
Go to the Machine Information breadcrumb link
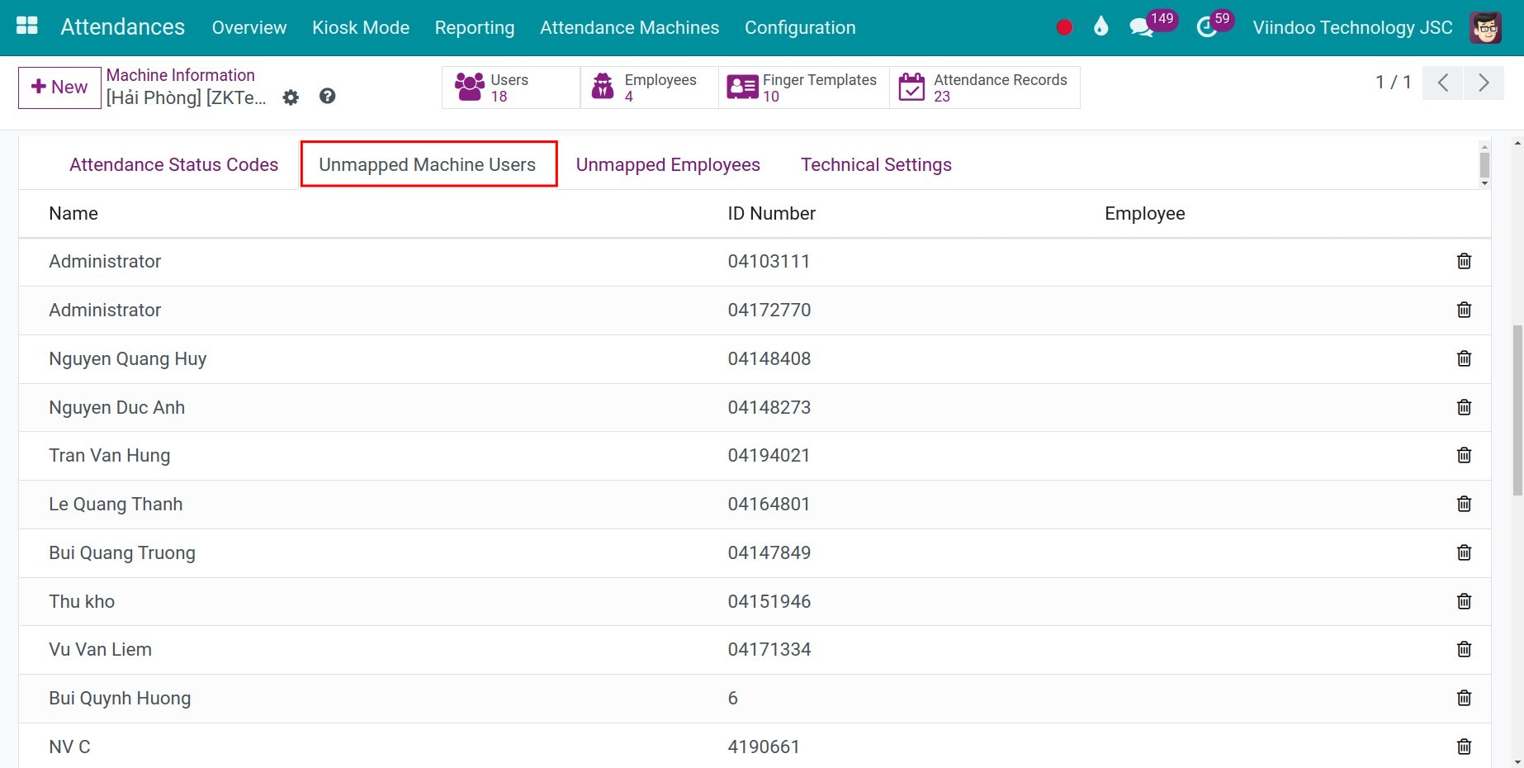[x=180, y=75]
